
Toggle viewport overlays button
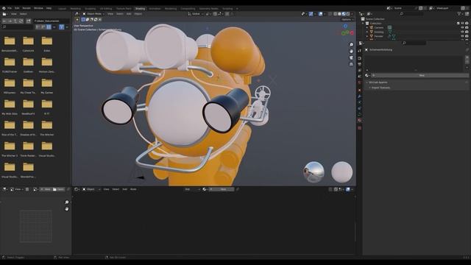[321, 14]
